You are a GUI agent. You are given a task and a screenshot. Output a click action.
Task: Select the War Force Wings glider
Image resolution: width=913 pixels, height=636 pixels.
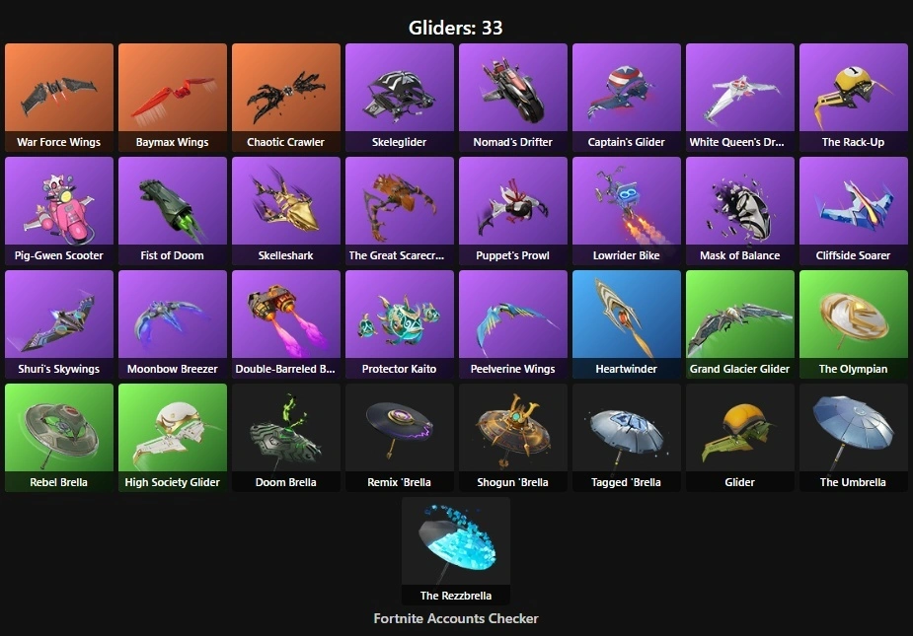click(x=59, y=98)
